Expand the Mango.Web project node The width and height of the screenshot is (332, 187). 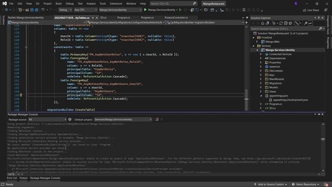click(257, 42)
